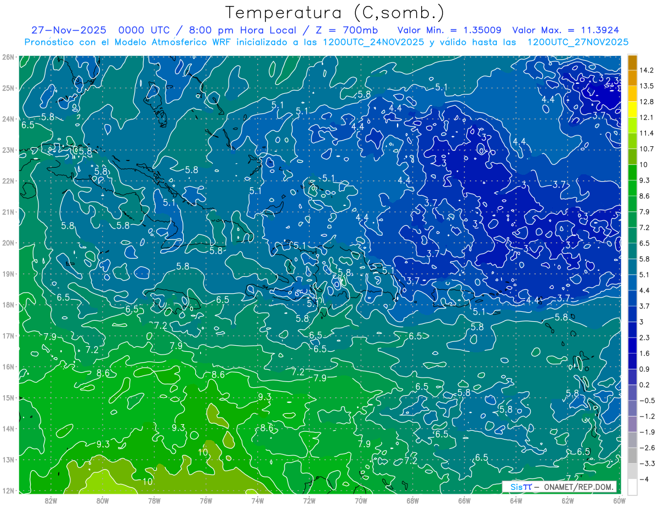Click the 21N latitude axis label

click(x=8, y=212)
